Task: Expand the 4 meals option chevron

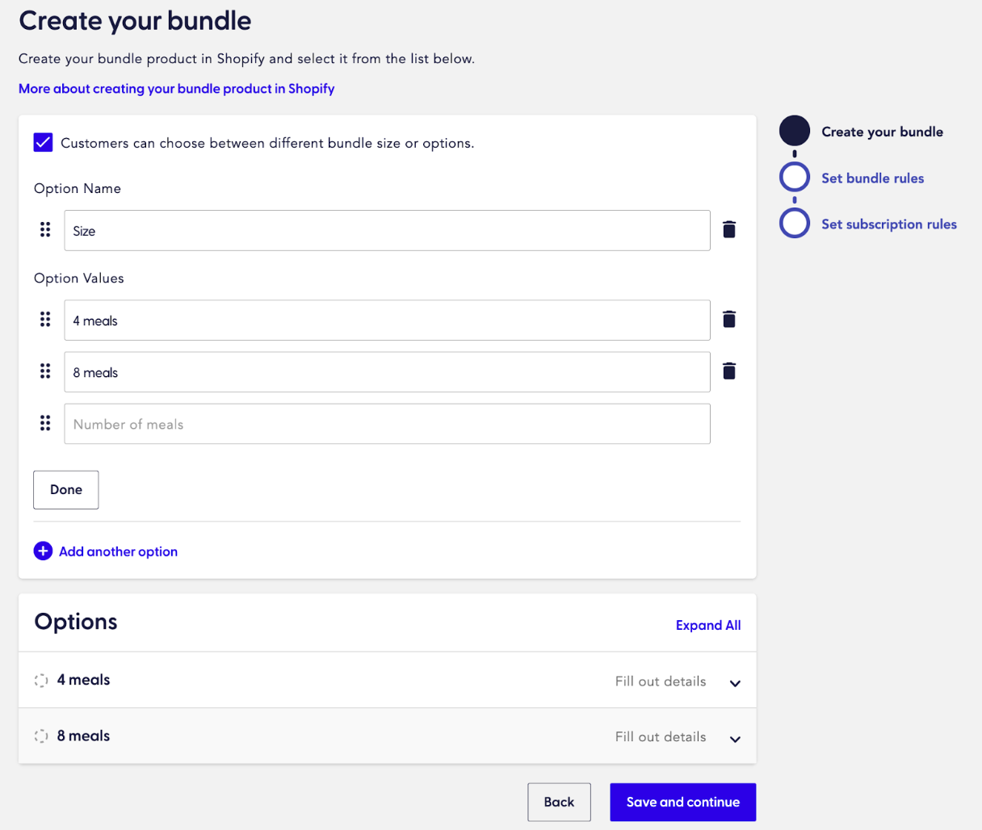Action: (735, 683)
